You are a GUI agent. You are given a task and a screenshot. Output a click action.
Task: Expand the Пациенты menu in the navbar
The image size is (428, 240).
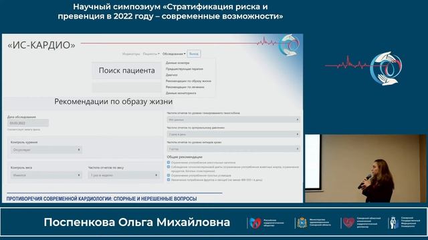pos(151,54)
